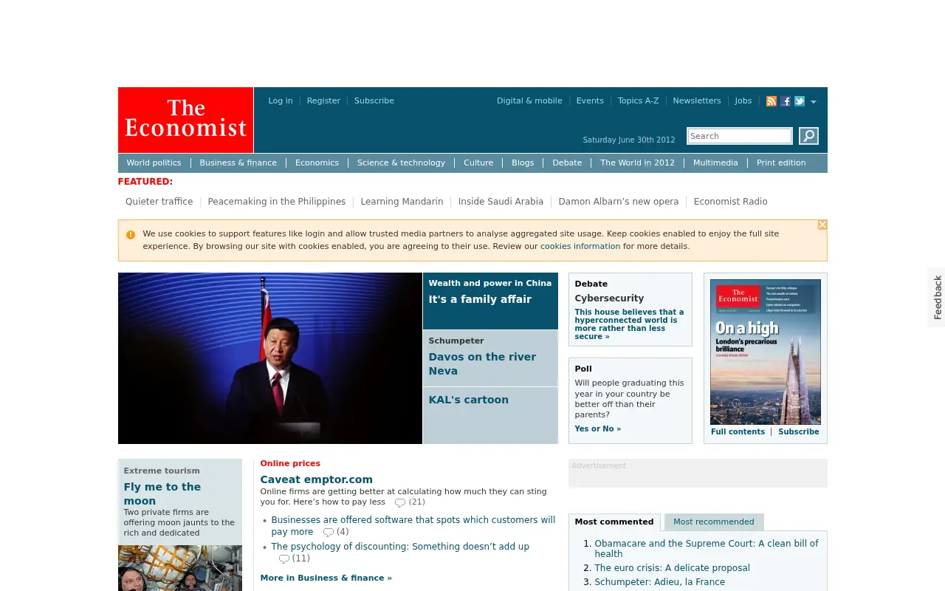The image size is (945, 591).
Task: Open Davos on the river Neva
Action: coord(482,363)
